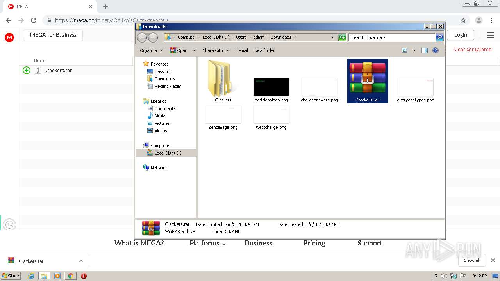Reload the Chrome page
Screen dimensions: 500x281
pyautogui.click(x=34, y=20)
